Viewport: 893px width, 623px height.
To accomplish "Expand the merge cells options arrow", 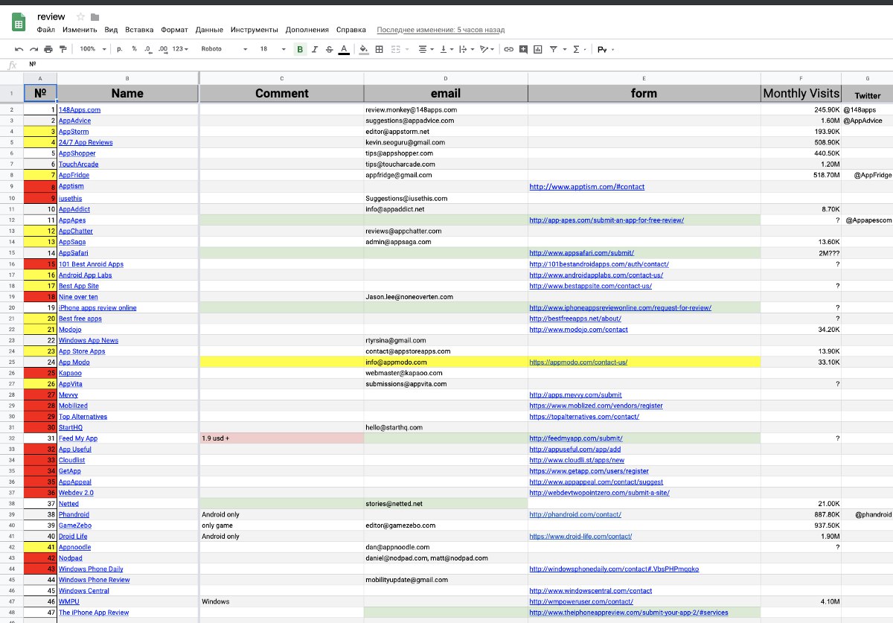I will 406,50.
